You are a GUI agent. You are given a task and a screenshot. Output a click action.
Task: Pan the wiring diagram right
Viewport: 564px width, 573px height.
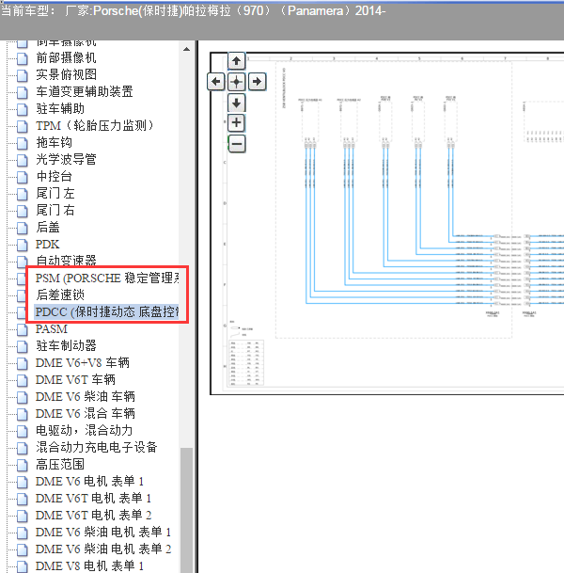tap(257, 81)
